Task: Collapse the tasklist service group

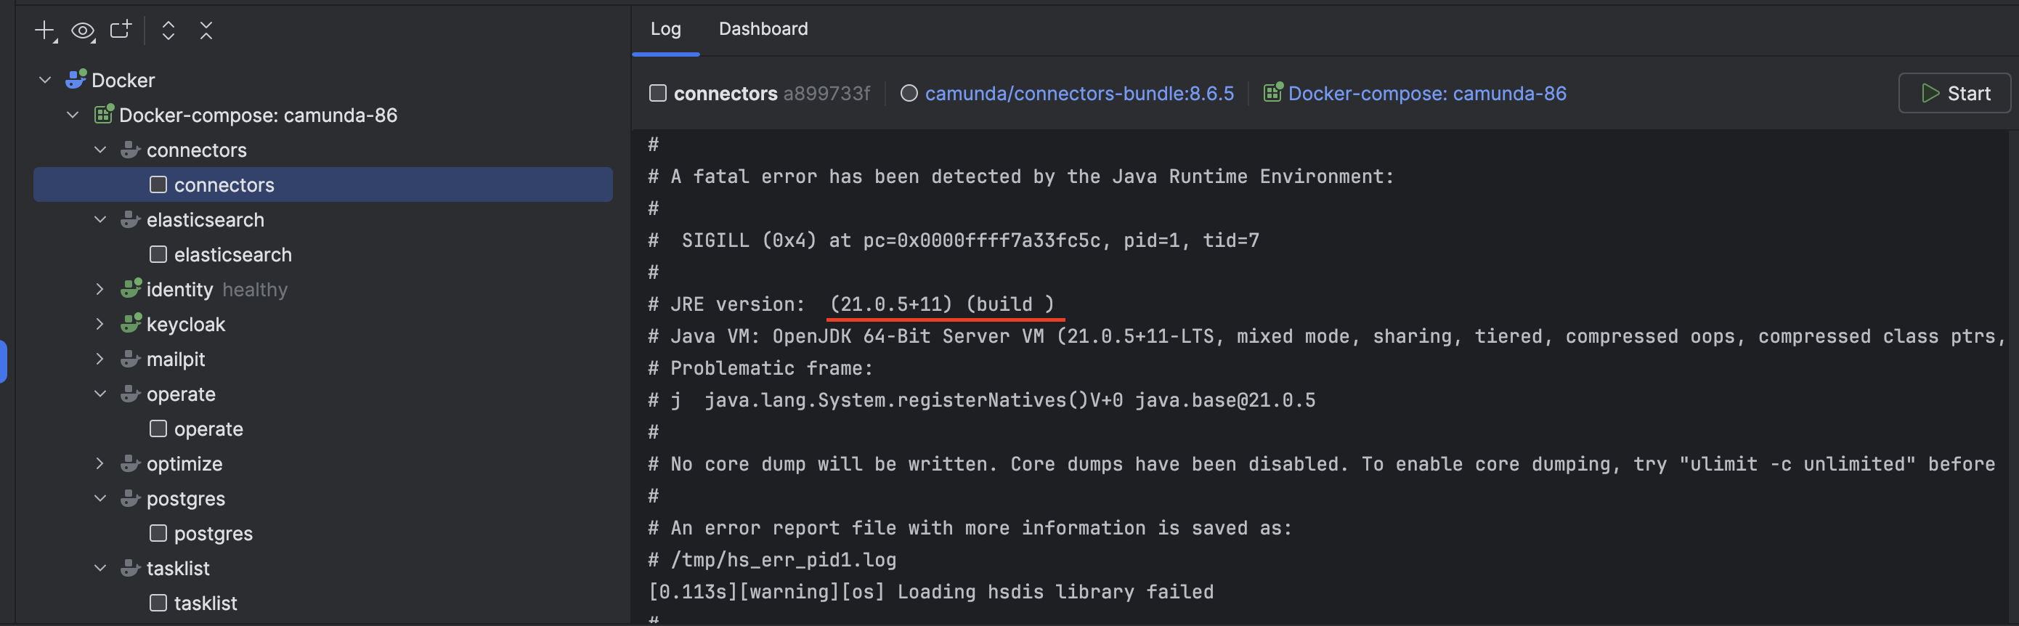Action: (x=100, y=568)
